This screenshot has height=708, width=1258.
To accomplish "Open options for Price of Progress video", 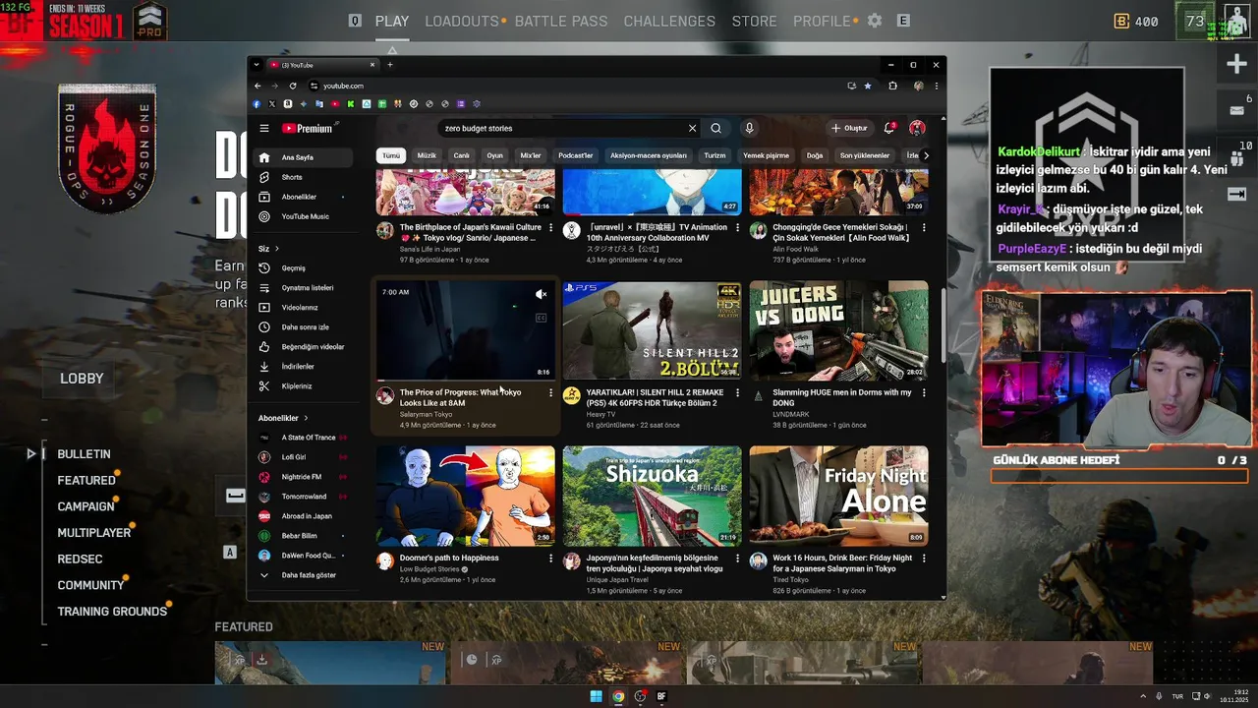I will tap(550, 392).
